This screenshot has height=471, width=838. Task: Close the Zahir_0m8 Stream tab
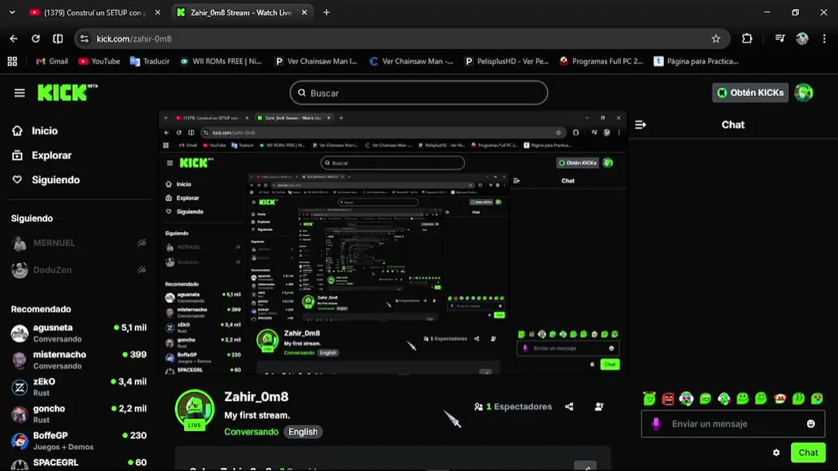pyautogui.click(x=304, y=12)
